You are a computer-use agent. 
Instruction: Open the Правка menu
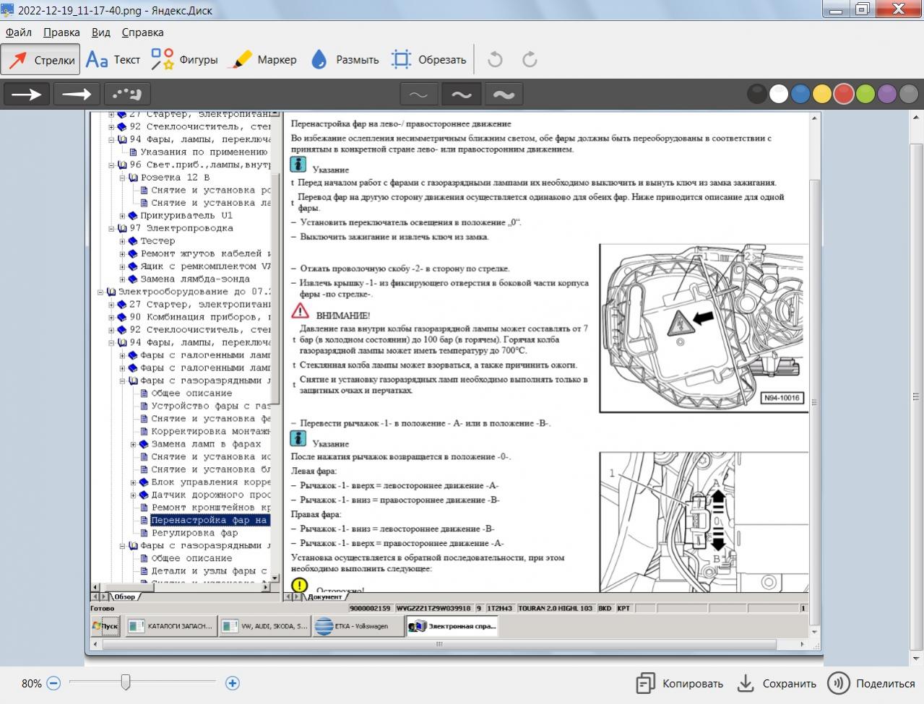(61, 32)
